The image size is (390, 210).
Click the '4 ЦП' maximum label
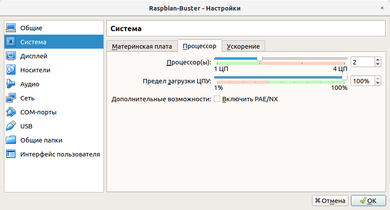(340, 69)
